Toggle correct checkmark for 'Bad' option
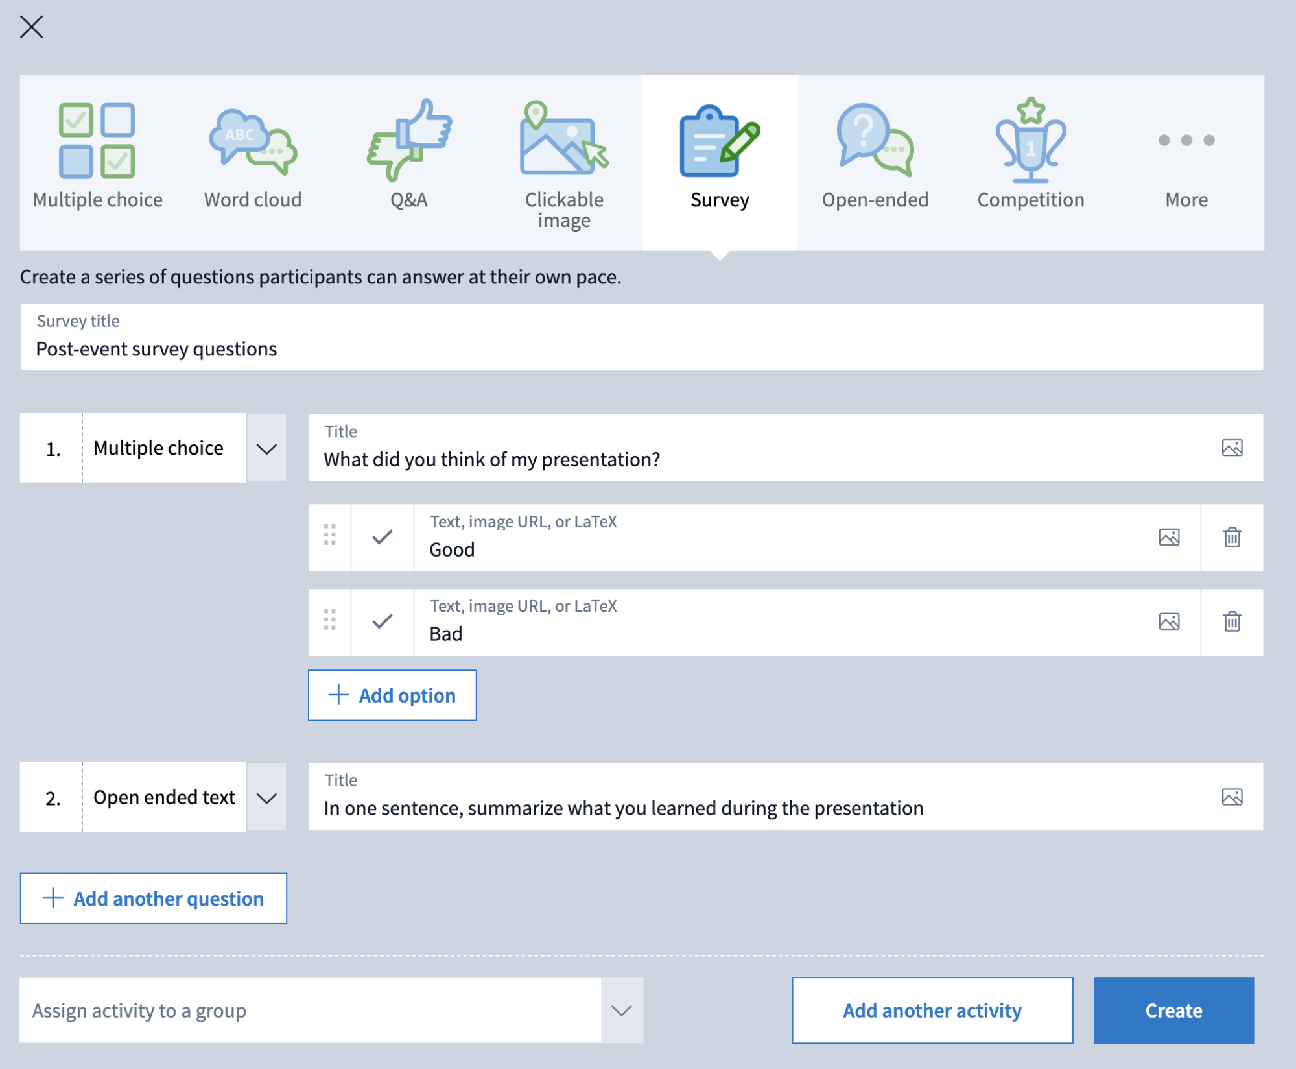This screenshot has width=1296, height=1069. pyautogui.click(x=383, y=621)
